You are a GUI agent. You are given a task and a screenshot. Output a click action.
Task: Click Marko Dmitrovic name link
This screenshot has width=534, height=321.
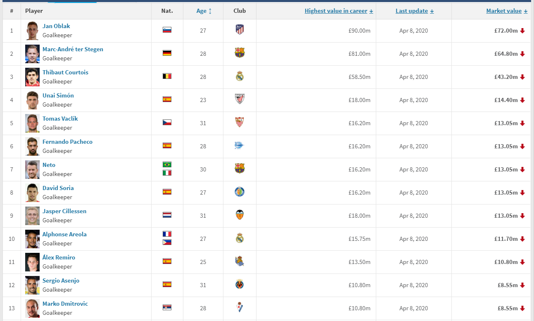point(65,304)
